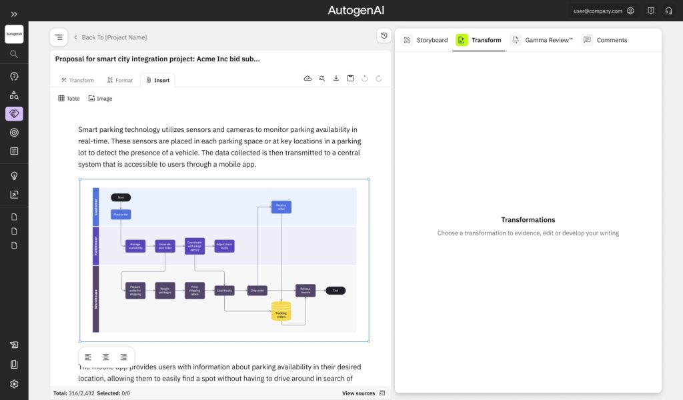
Task: Switch to the Storyboard tab
Action: [x=425, y=40]
